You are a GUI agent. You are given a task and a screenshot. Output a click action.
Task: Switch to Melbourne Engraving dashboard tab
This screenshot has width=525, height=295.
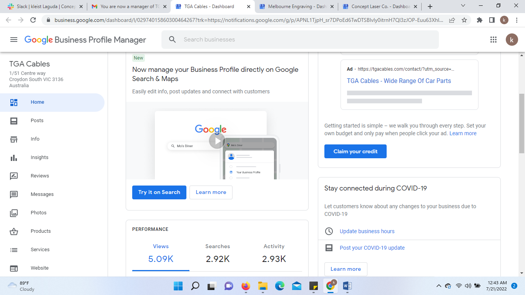tap(296, 7)
